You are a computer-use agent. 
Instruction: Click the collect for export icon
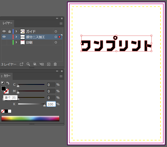(x=22, y=64)
